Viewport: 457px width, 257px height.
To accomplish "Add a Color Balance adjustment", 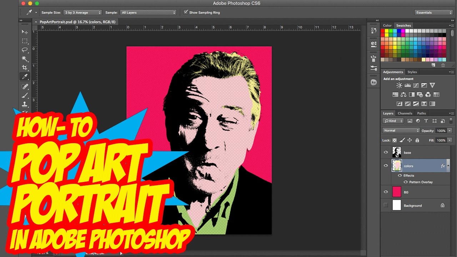I will coord(403,95).
